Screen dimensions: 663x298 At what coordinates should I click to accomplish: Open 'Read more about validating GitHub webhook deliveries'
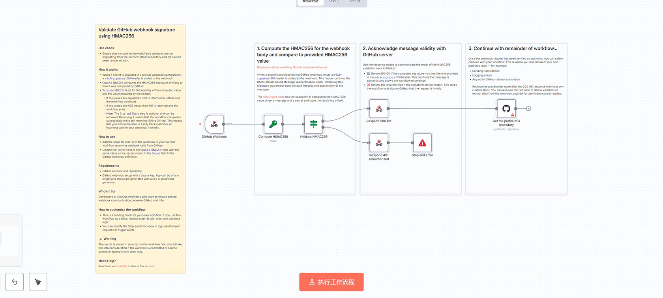click(x=292, y=67)
